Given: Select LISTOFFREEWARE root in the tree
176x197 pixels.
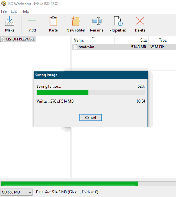Looking at the screenshot, I should 20,39.
